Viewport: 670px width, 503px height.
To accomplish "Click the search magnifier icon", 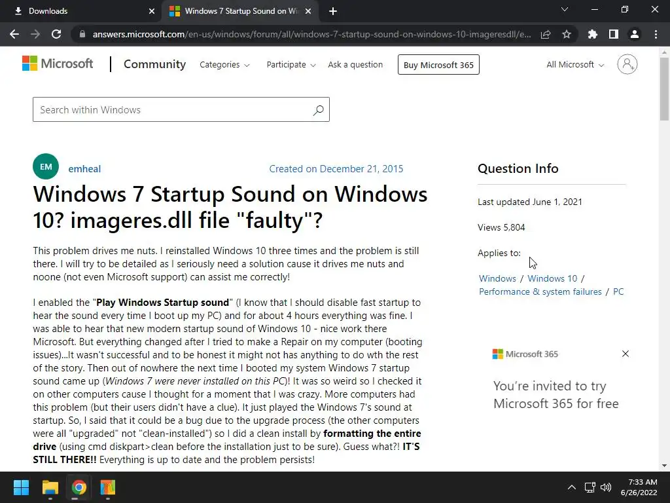I will click(319, 110).
